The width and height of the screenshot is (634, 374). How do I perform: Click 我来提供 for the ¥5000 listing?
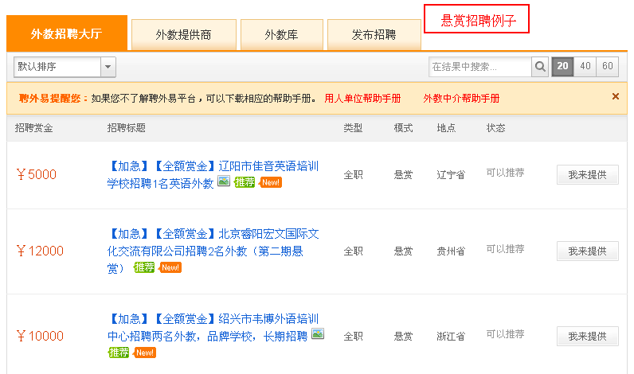(x=587, y=175)
